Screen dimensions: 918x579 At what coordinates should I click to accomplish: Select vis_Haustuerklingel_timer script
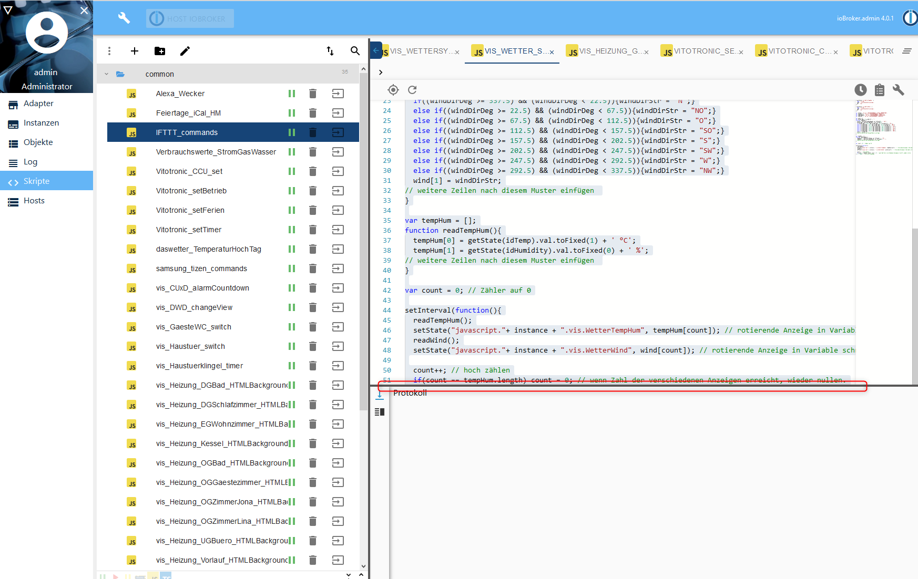233,366
